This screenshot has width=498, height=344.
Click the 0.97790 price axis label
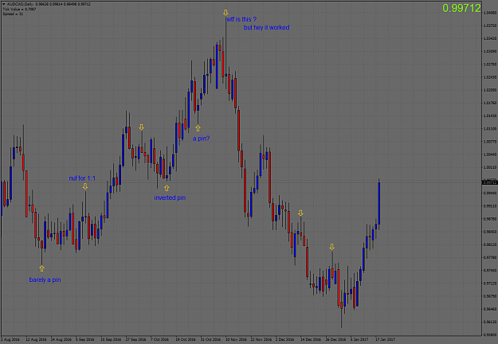[x=489, y=258]
